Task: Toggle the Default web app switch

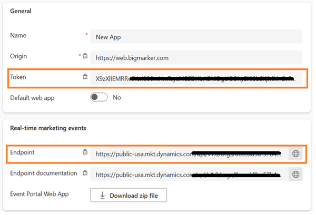Action: [99, 97]
